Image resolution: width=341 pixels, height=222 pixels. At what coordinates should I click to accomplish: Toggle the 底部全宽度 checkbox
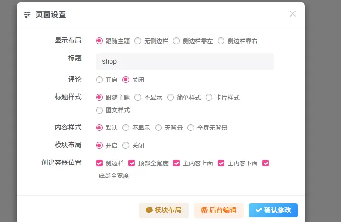(x=266, y=163)
